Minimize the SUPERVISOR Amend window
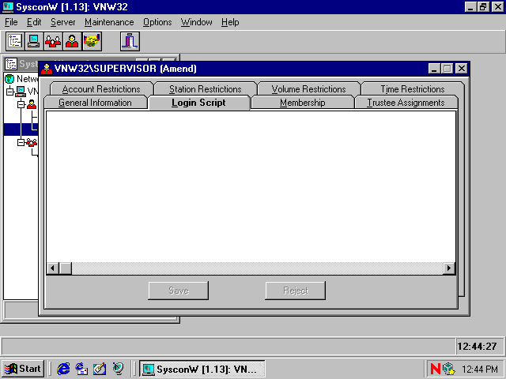Viewport: 506px width, 379px height. coord(434,69)
